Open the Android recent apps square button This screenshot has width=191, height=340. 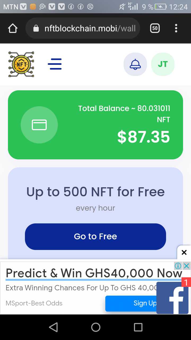[138, 327]
